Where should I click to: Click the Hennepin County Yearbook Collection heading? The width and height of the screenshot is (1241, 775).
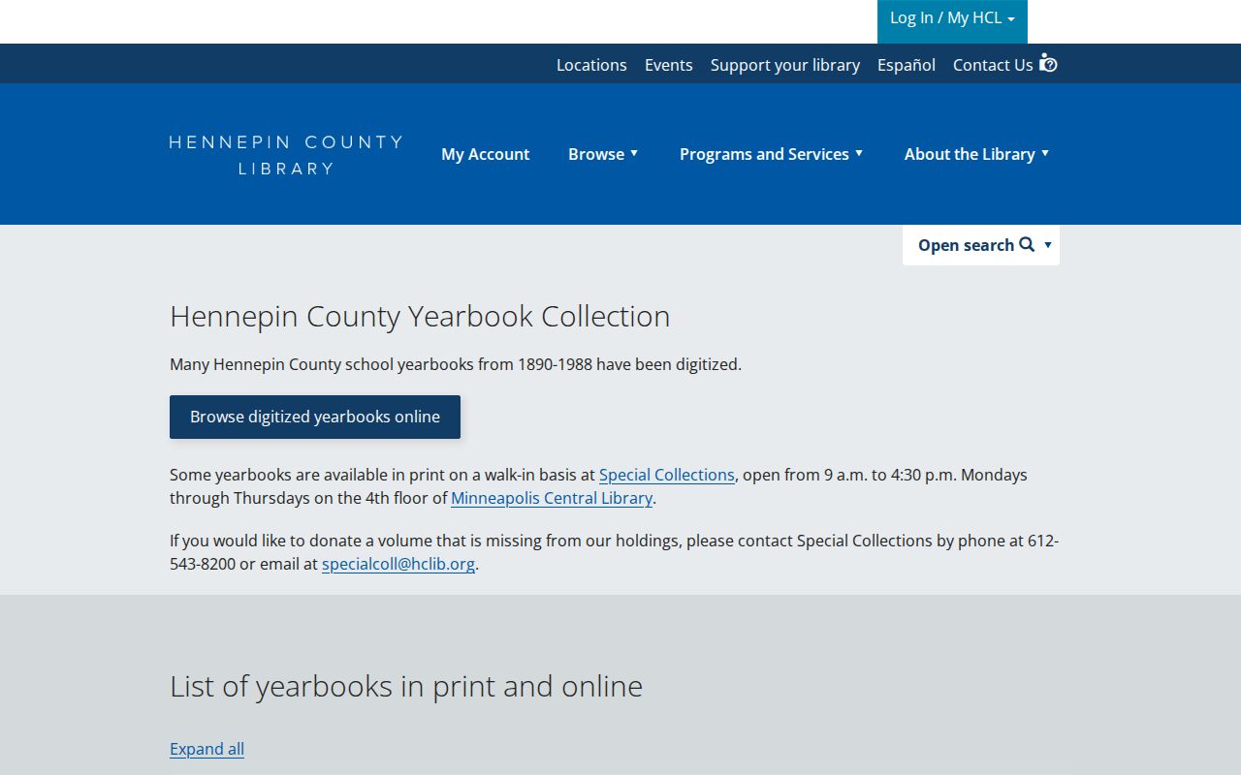pyautogui.click(x=420, y=316)
